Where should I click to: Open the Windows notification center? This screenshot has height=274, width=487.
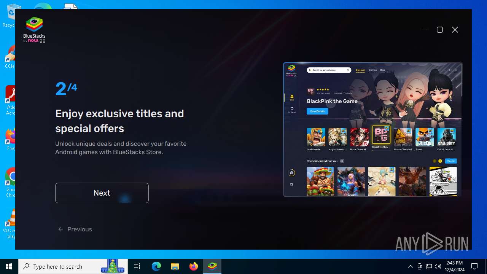(x=474, y=266)
